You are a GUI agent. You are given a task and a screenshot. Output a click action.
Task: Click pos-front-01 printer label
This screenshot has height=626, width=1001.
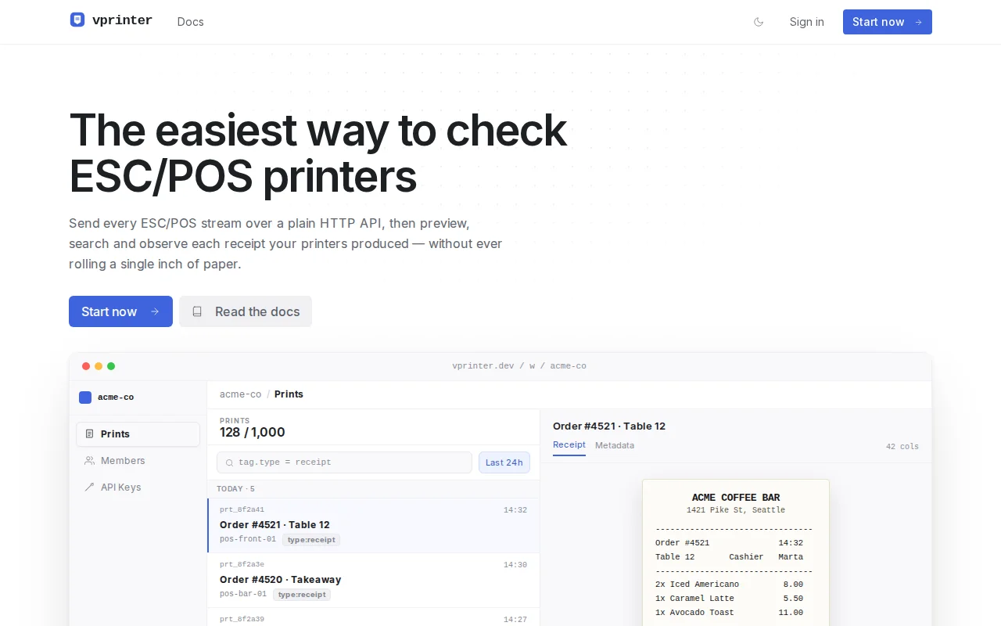248,540
